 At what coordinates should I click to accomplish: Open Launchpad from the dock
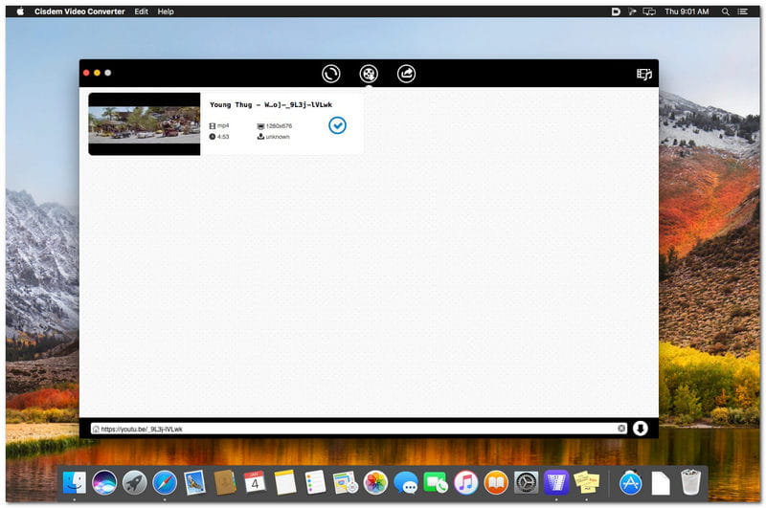[134, 482]
